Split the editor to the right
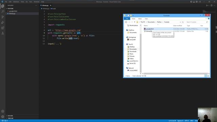The image size is (217, 122). tap(212, 5)
